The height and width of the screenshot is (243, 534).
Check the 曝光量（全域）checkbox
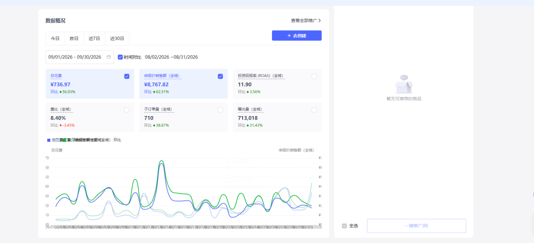click(314, 110)
